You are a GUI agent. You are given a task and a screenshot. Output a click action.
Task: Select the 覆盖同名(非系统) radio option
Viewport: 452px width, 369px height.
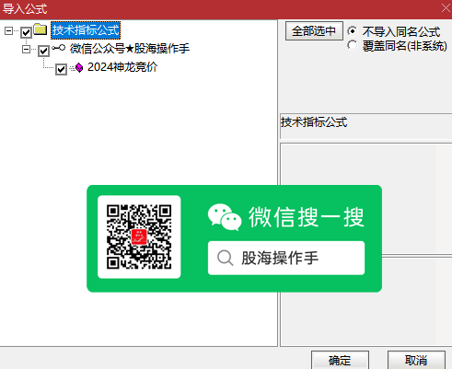pyautogui.click(x=353, y=45)
